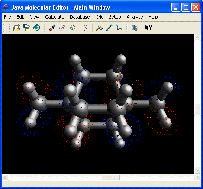Select the add atom tool icon
This screenshot has height=189, width=203.
(52, 28)
